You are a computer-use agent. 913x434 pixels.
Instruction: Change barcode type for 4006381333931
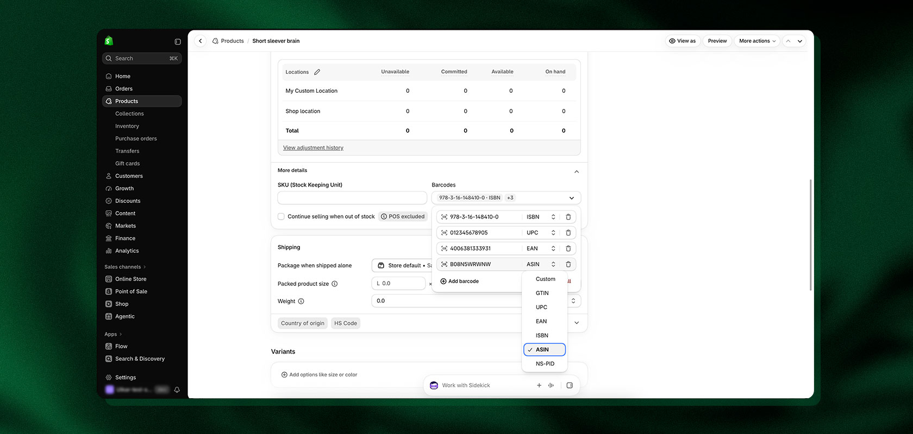(x=541, y=248)
